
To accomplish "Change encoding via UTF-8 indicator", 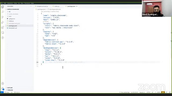I will pos(148,92).
